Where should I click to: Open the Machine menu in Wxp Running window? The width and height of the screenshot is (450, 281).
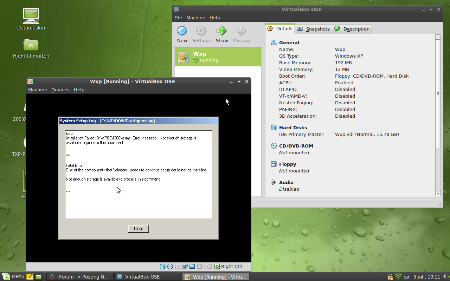(38, 90)
